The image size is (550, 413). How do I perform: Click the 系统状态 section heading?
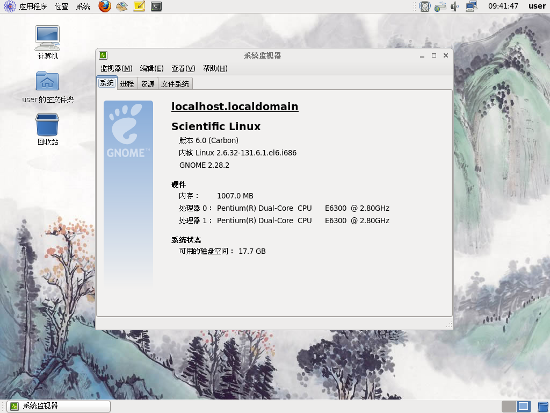click(x=186, y=240)
